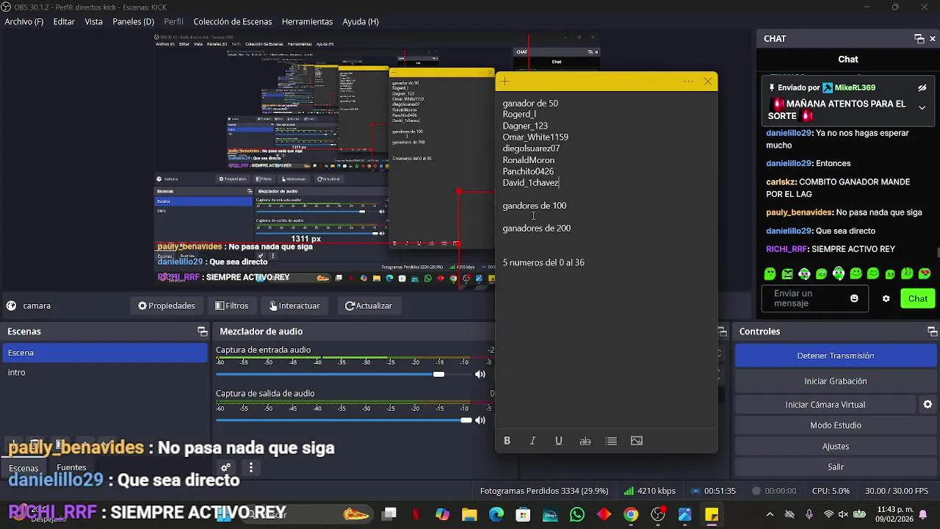The width and height of the screenshot is (940, 529).
Task: Click the Actualizar button
Action: [x=369, y=306]
